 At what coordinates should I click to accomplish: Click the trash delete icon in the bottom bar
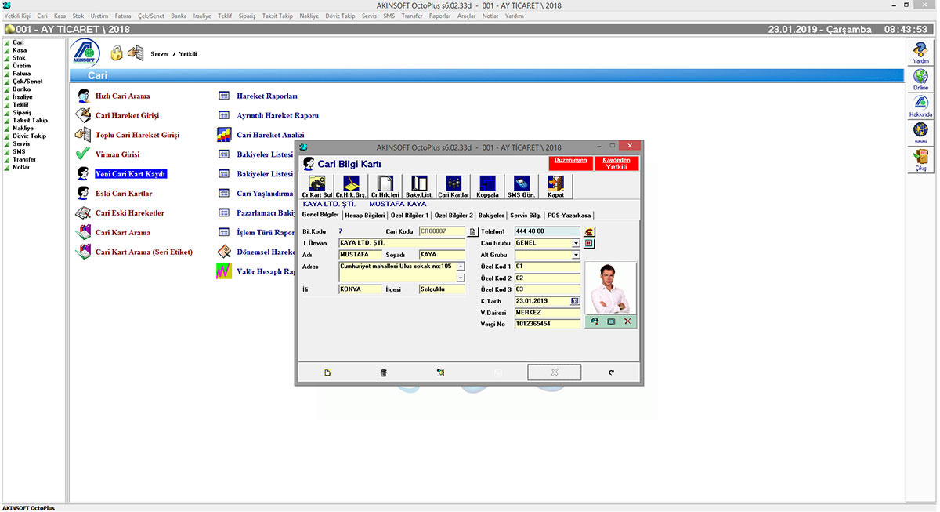tap(383, 372)
